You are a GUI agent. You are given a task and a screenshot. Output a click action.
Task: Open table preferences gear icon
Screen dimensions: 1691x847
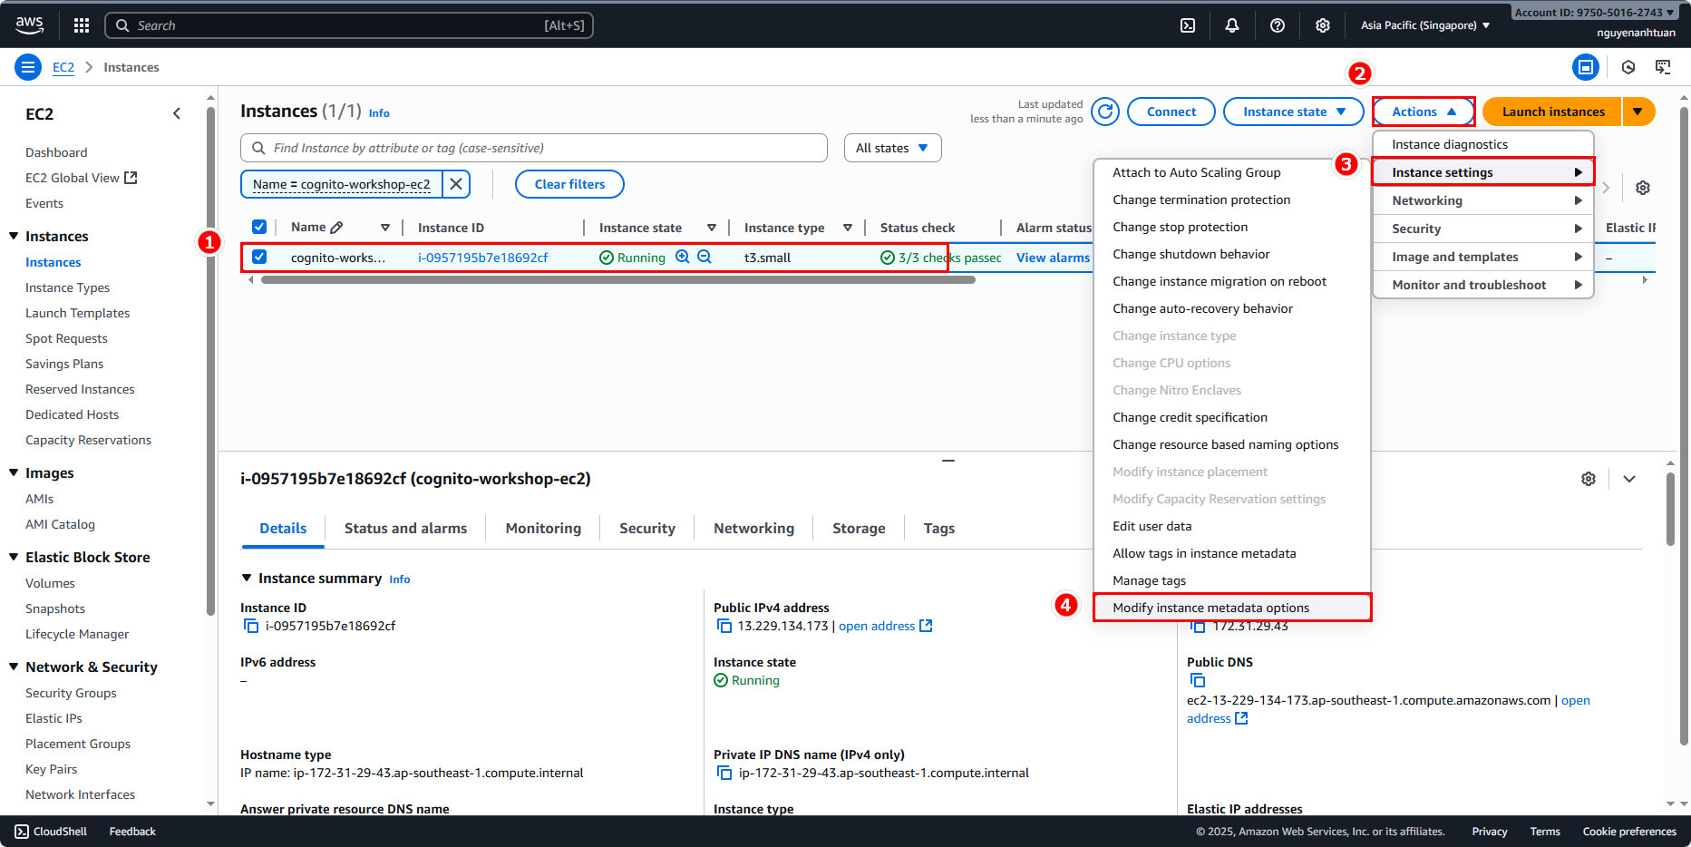1642,188
